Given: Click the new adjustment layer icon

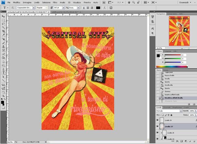Looking at the screenshot, I should pos(186,141).
